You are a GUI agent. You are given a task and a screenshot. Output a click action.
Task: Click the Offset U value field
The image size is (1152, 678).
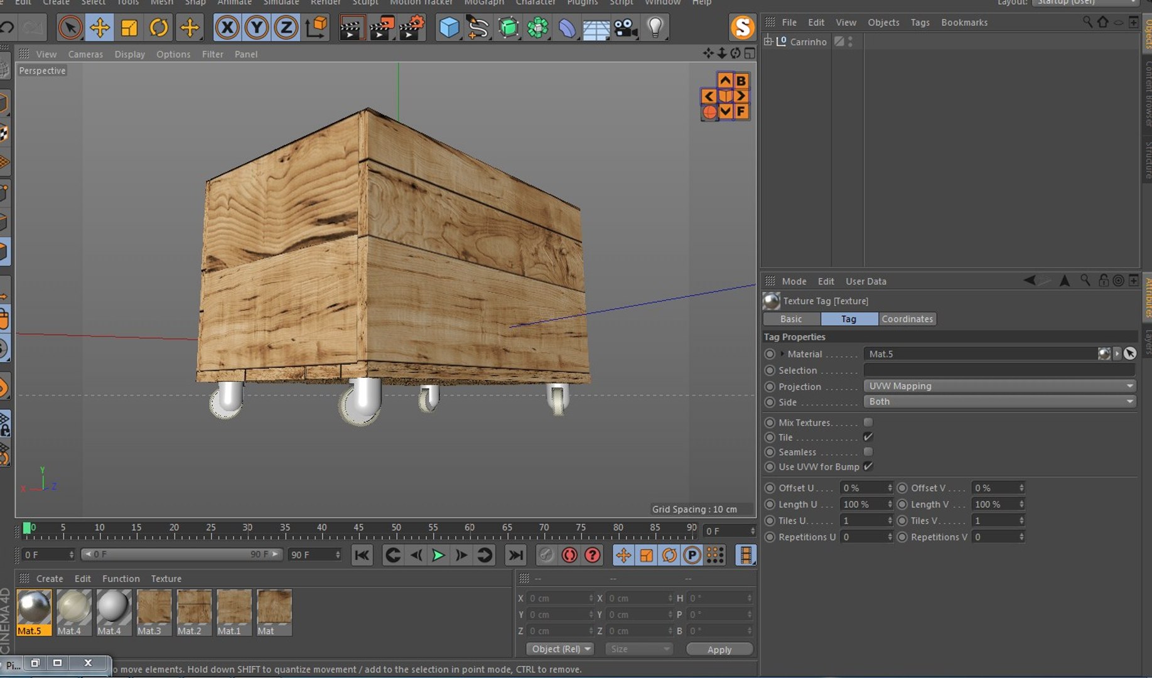click(x=863, y=488)
